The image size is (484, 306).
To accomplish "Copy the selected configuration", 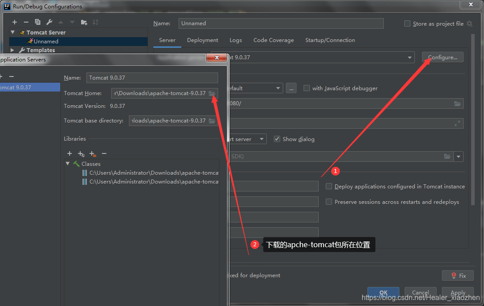I will 38,22.
